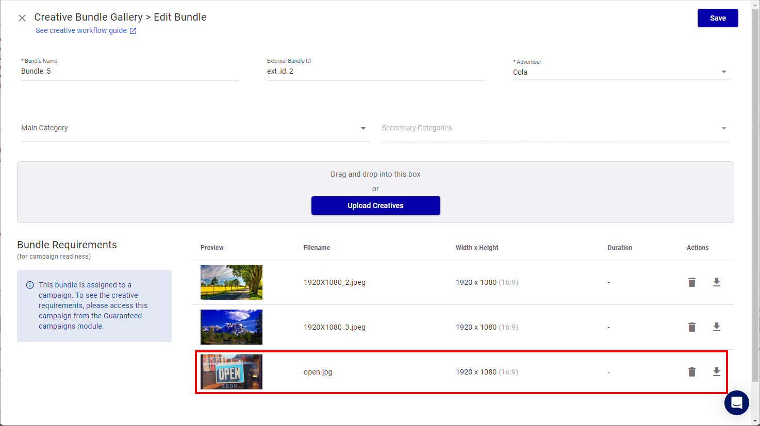Viewport: 760px width, 426px height.
Task: Open the chat support widget
Action: point(736,403)
